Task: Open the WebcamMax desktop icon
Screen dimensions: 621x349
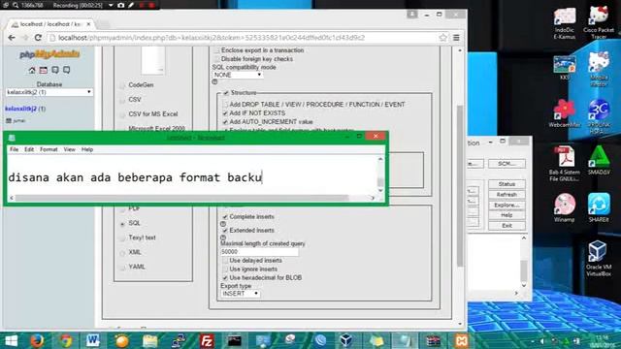Action: tap(565, 113)
